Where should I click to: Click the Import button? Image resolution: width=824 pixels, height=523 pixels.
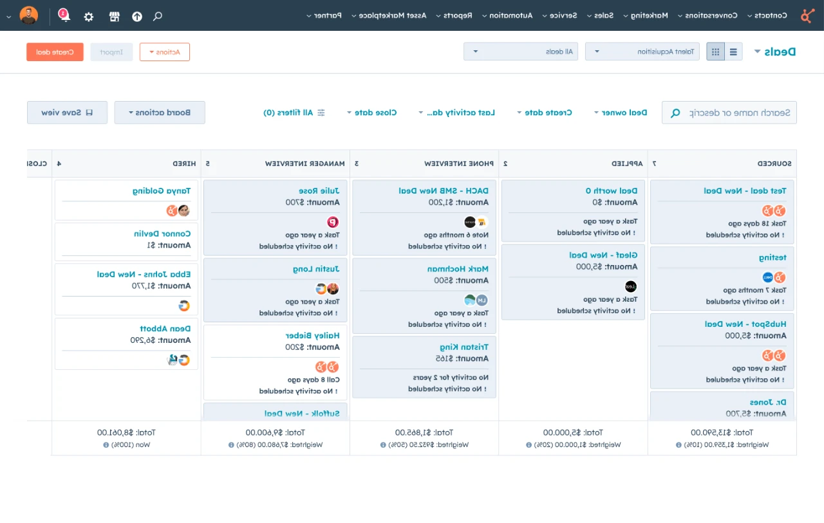pos(111,52)
